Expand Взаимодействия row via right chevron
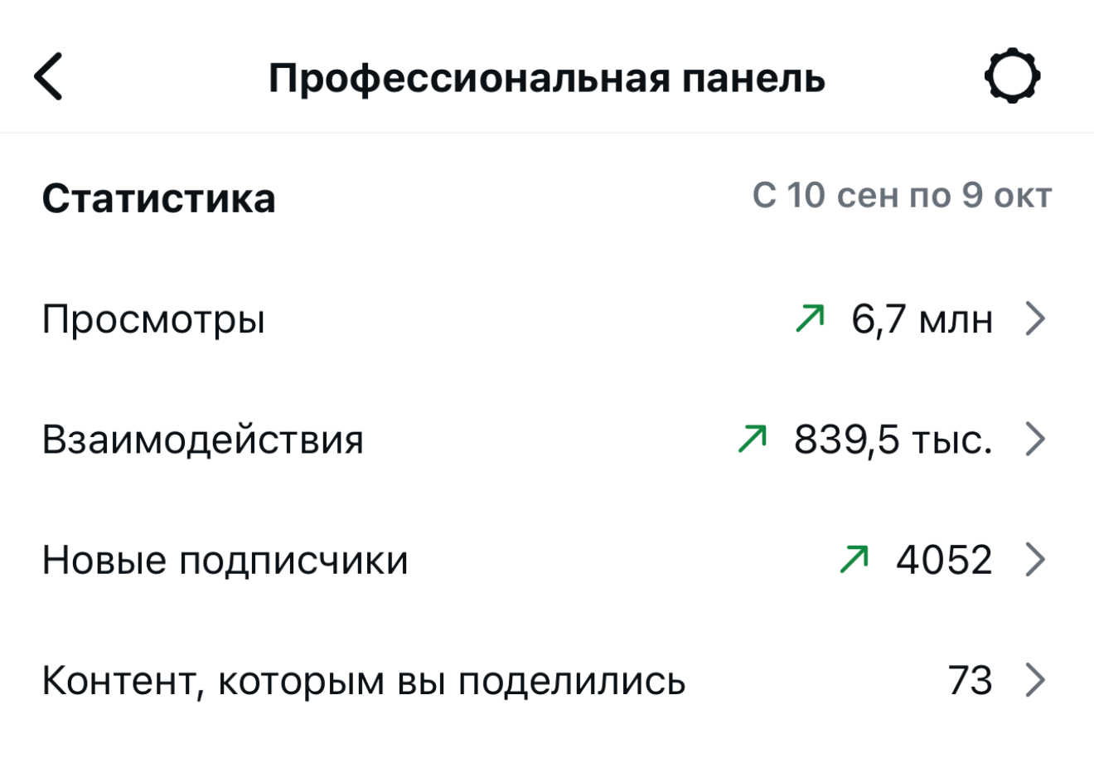This screenshot has height=758, width=1094. point(1035,439)
